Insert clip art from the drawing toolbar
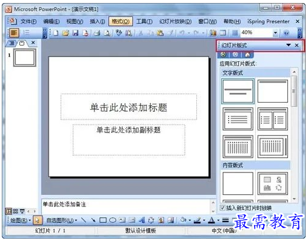The width and height of the screenshot is (308, 241). [161, 220]
